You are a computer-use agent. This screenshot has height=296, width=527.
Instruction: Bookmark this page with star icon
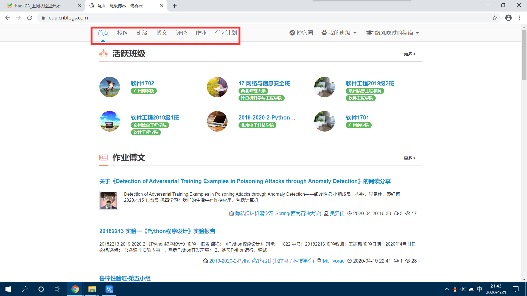[x=495, y=18]
